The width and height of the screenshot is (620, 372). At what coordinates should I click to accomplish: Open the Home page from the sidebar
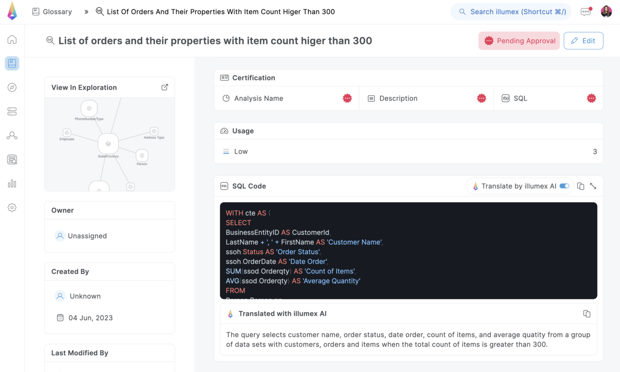12,39
